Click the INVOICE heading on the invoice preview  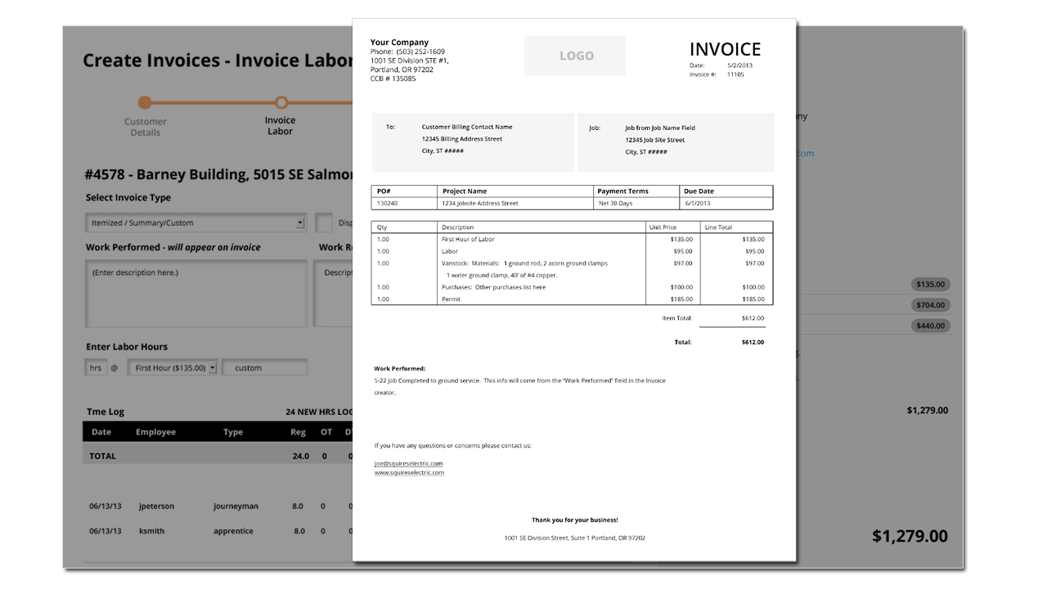725,49
